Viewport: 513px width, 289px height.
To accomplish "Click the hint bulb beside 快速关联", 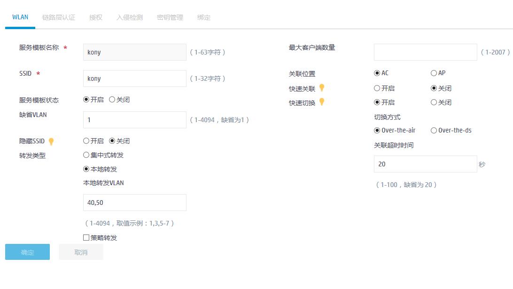I will click(322, 87).
